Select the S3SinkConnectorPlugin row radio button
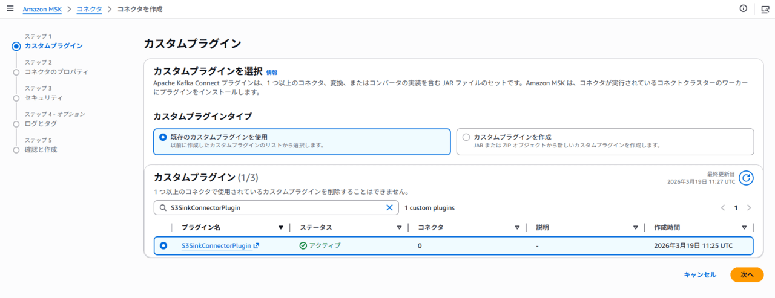The width and height of the screenshot is (775, 298). coord(163,246)
